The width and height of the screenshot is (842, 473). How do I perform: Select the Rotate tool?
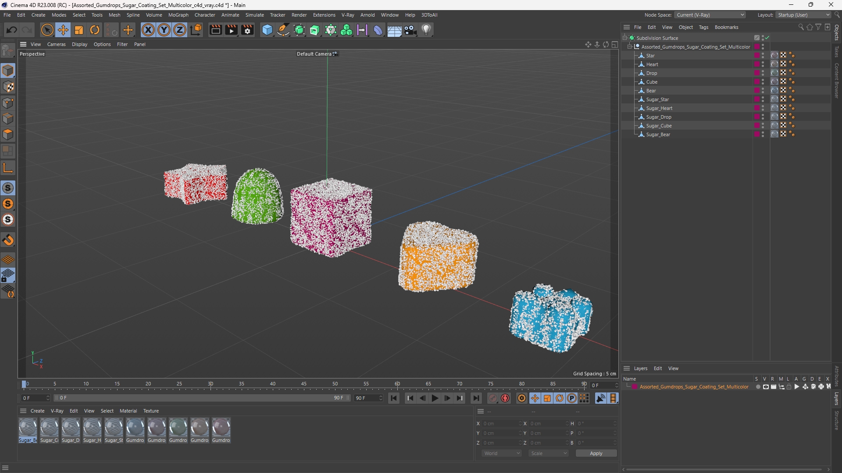click(x=95, y=30)
